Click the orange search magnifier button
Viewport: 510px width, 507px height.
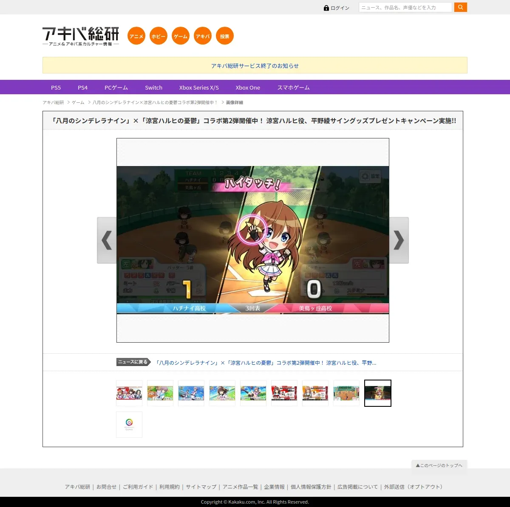[x=461, y=7]
